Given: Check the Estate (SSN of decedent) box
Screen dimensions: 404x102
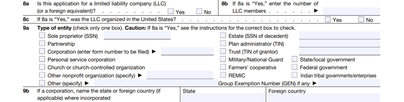Looking at the screenshot, I should point(223,35).
